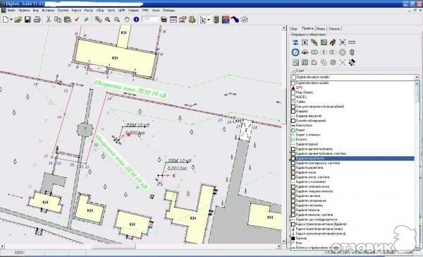Select the GPS layer in the list
Image resolution: width=423 pixels, height=257 pixels.
click(x=353, y=88)
